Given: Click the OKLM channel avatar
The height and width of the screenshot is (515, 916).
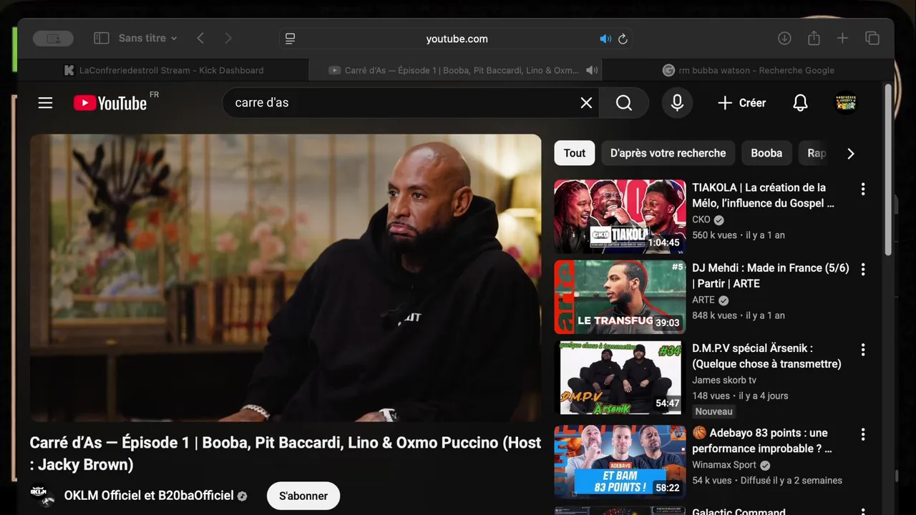Looking at the screenshot, I should click(x=42, y=496).
